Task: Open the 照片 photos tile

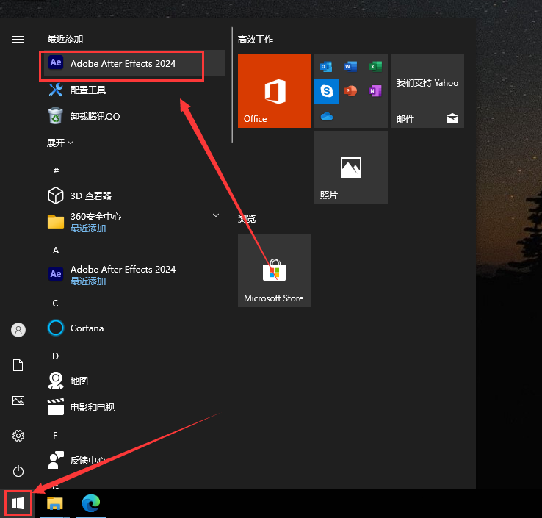Action: click(x=350, y=168)
